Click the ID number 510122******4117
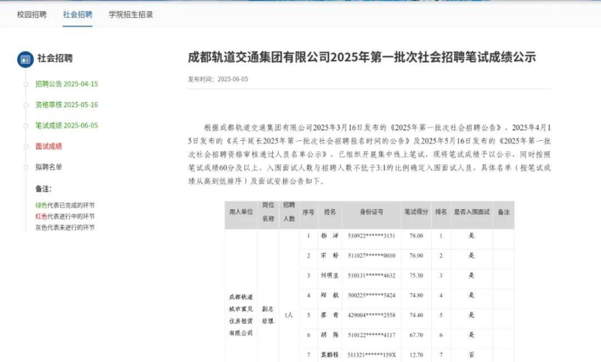The height and width of the screenshot is (362, 601). 371,335
